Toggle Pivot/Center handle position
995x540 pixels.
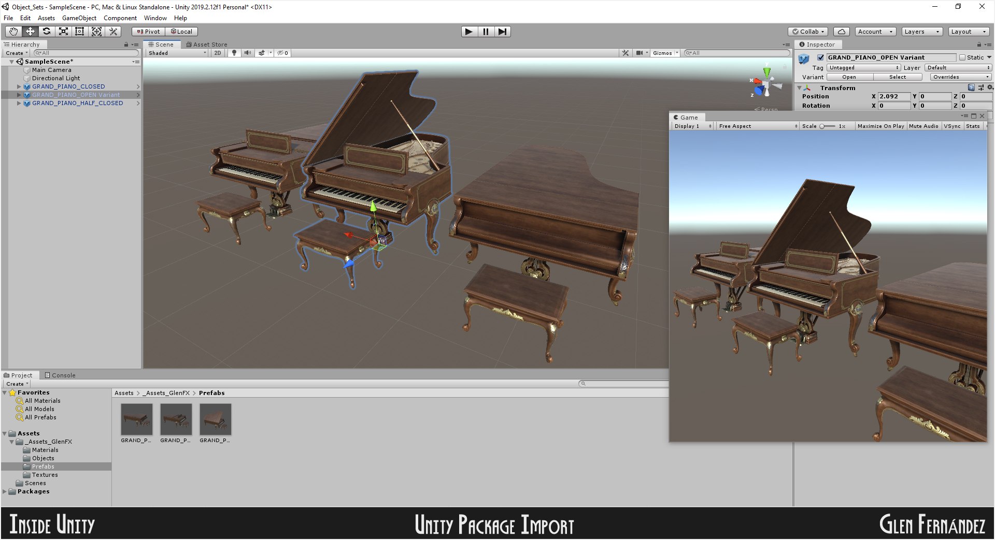coord(148,32)
